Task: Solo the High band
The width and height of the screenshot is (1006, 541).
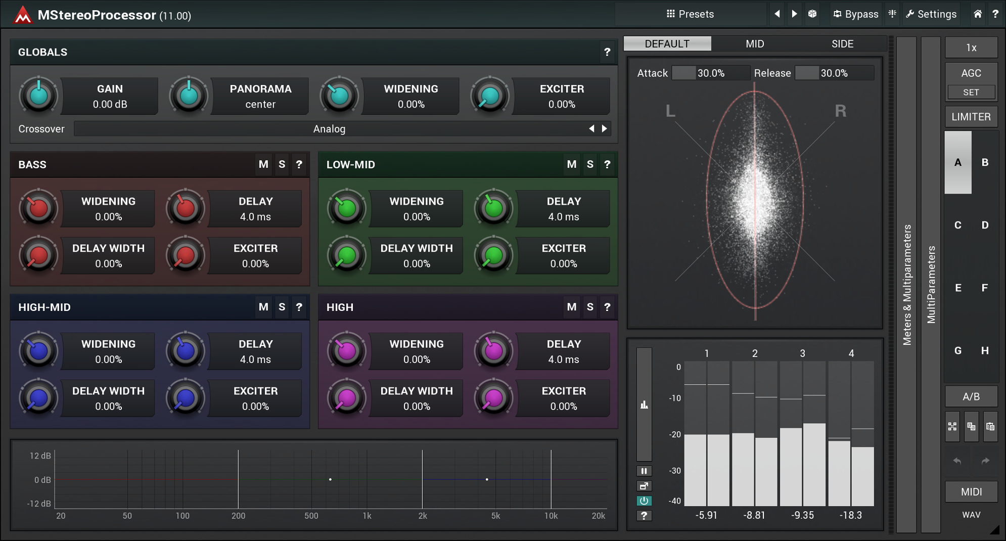Action: pos(590,307)
